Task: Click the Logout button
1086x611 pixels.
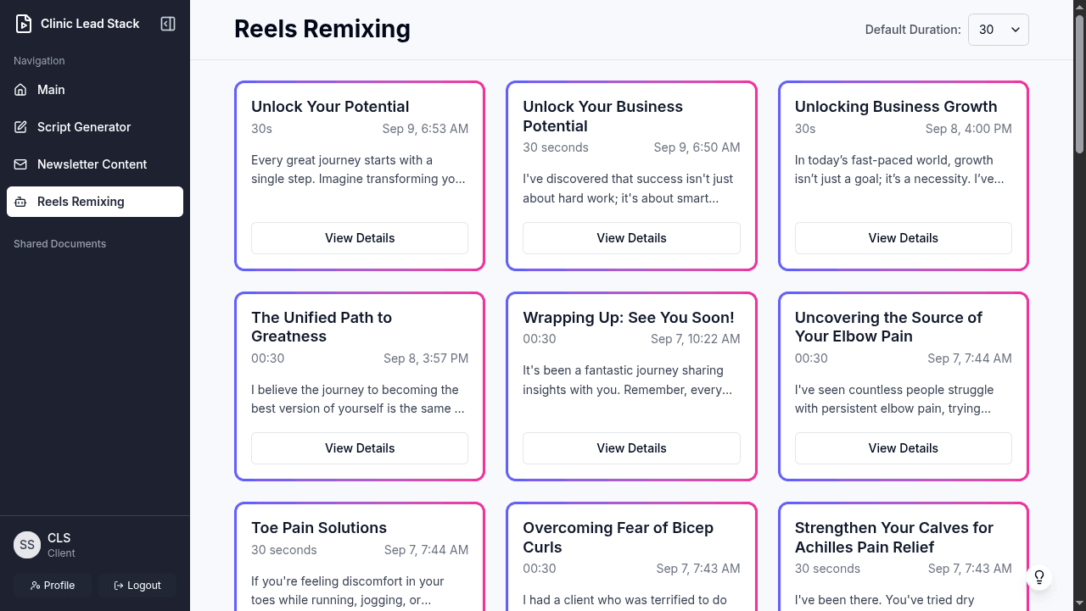Action: click(x=137, y=586)
